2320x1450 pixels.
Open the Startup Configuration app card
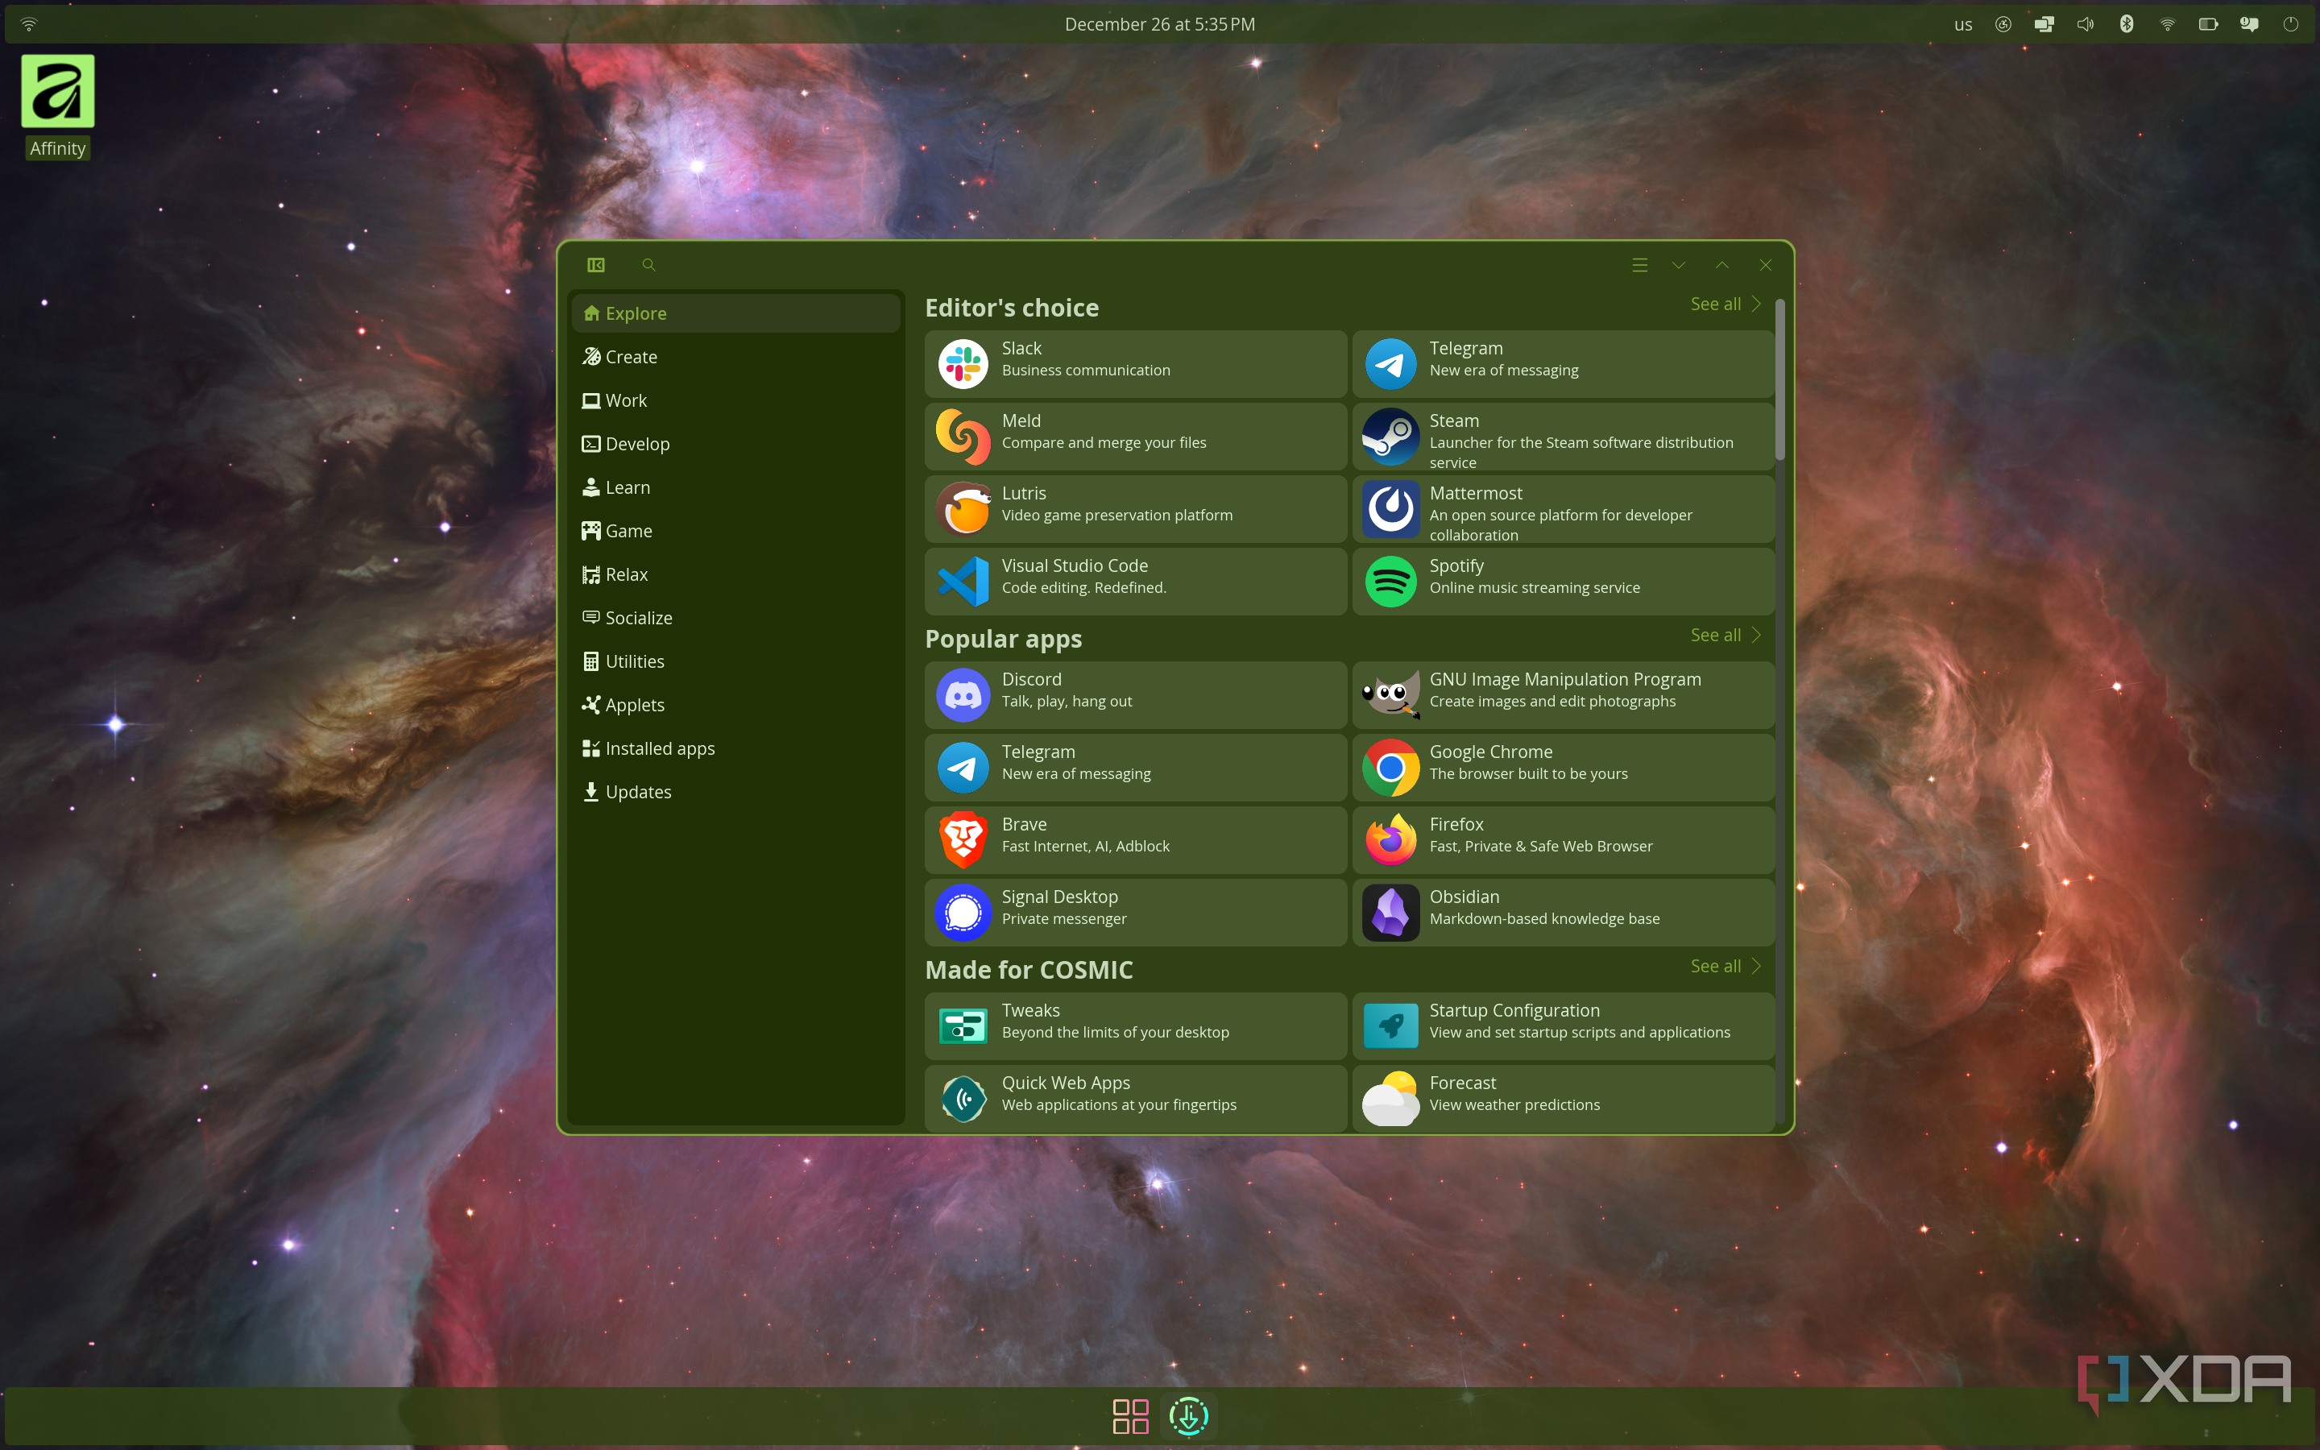(x=1563, y=1026)
